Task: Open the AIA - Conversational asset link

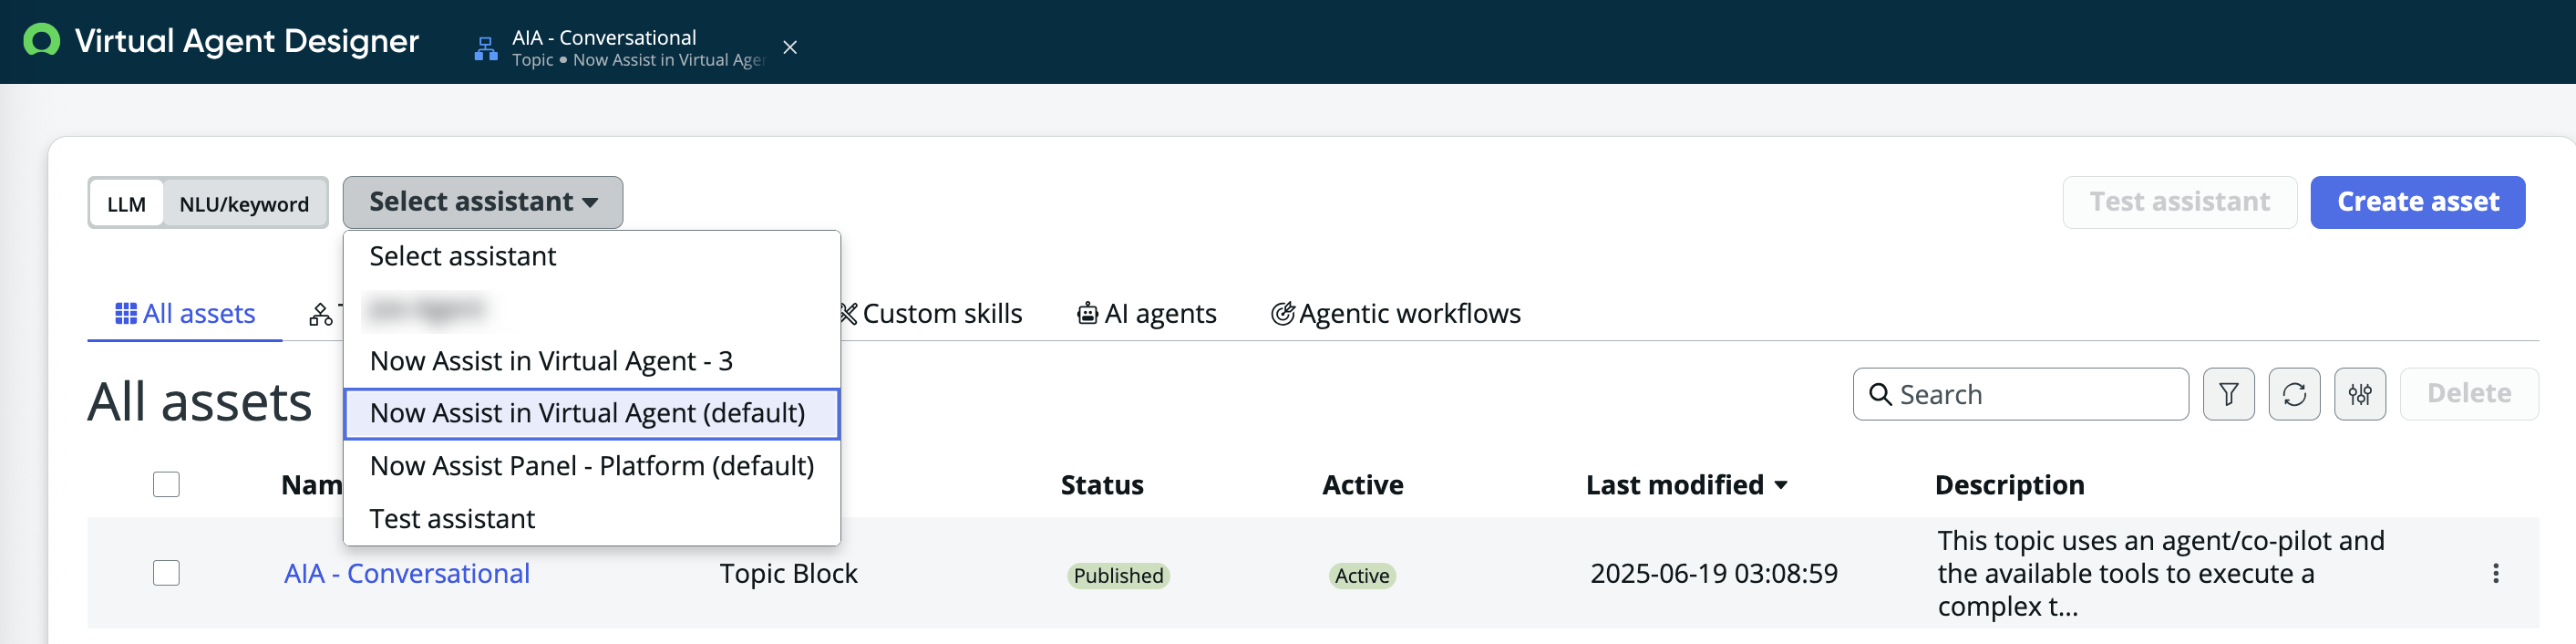Action: [407, 574]
